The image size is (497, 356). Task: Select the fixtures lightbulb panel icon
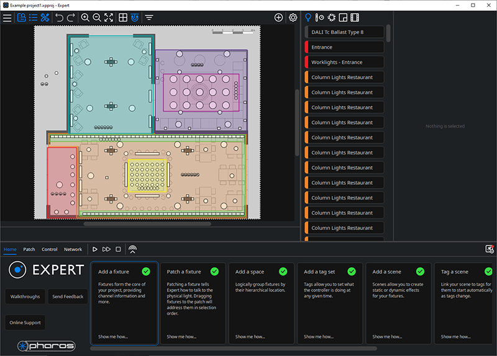308,17
